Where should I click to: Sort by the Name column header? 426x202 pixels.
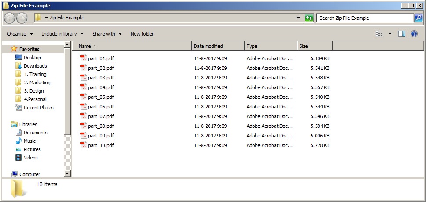click(x=132, y=46)
